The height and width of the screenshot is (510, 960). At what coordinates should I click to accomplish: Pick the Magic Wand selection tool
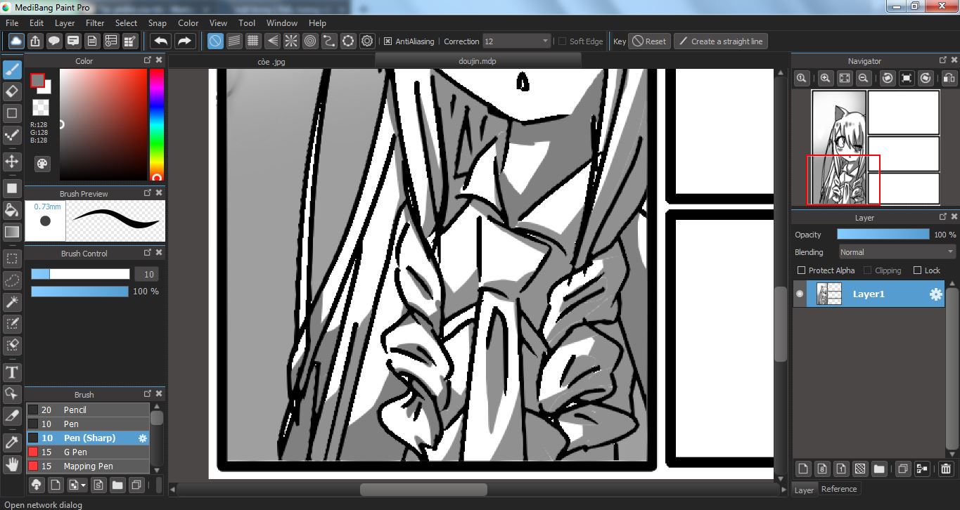click(x=12, y=302)
